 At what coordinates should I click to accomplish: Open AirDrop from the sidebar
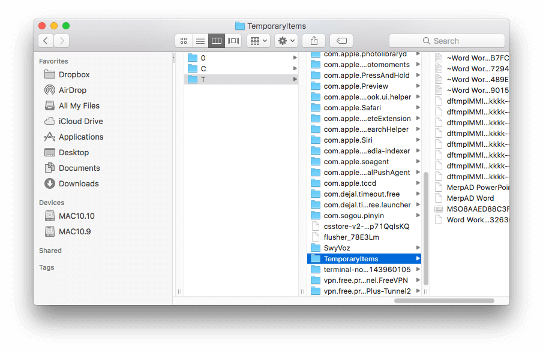coord(72,90)
